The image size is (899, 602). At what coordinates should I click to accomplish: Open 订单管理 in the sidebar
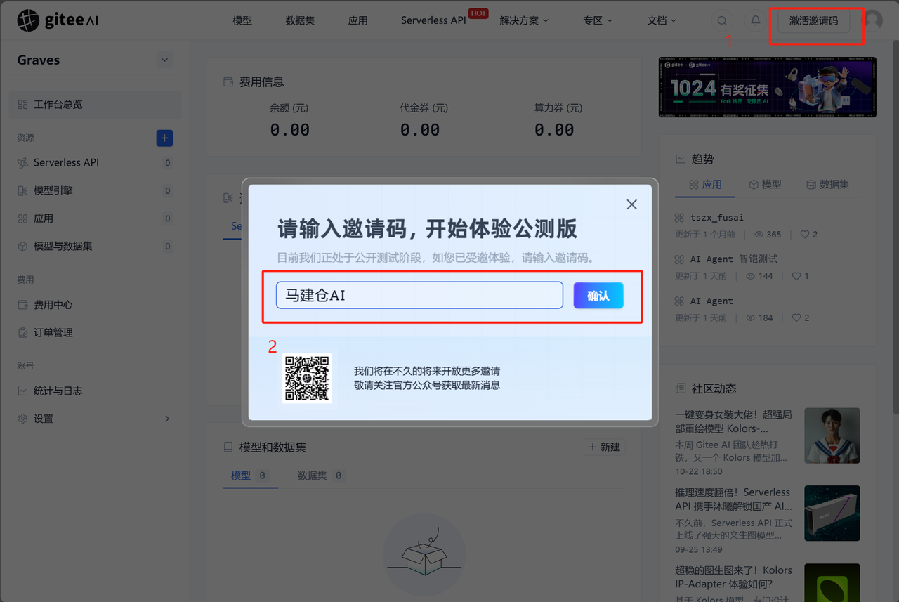(95, 332)
